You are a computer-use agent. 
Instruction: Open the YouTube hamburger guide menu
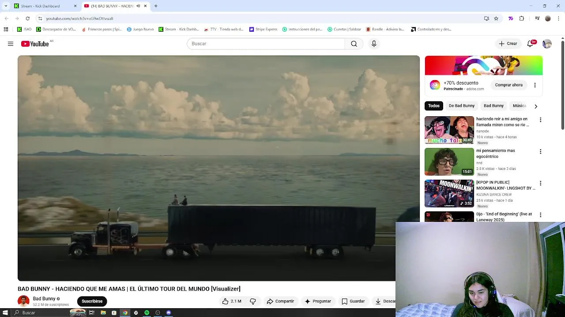pos(11,44)
